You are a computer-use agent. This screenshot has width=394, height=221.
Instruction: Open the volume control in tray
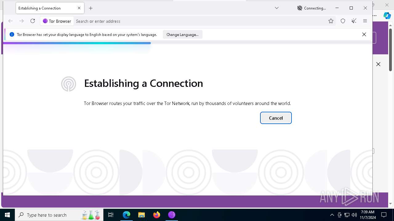(354, 215)
